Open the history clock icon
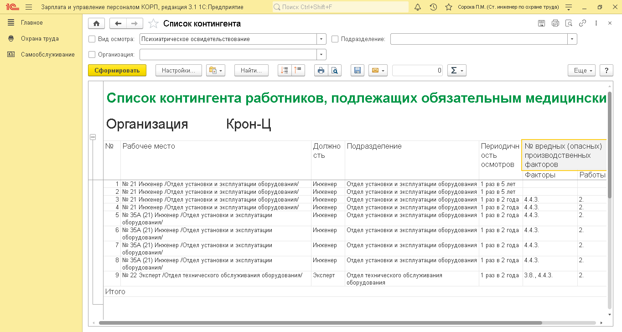The height and width of the screenshot is (332, 622). click(433, 7)
